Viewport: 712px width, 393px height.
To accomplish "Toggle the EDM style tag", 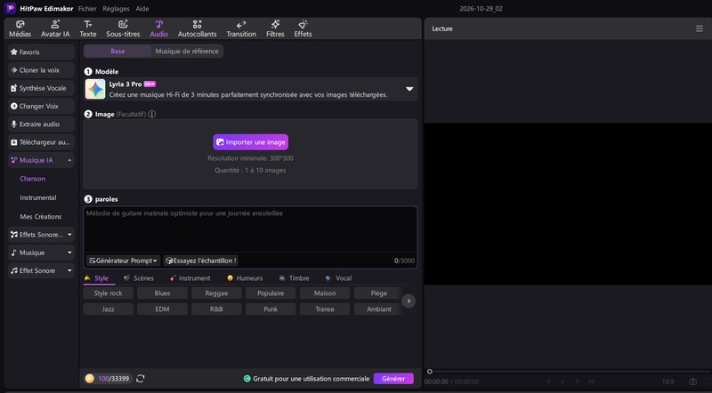I will 162,309.
